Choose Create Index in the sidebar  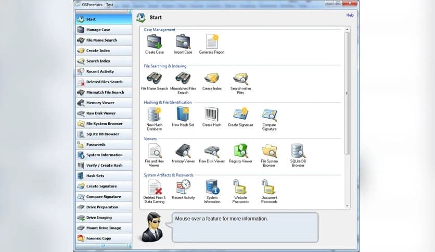click(x=104, y=51)
